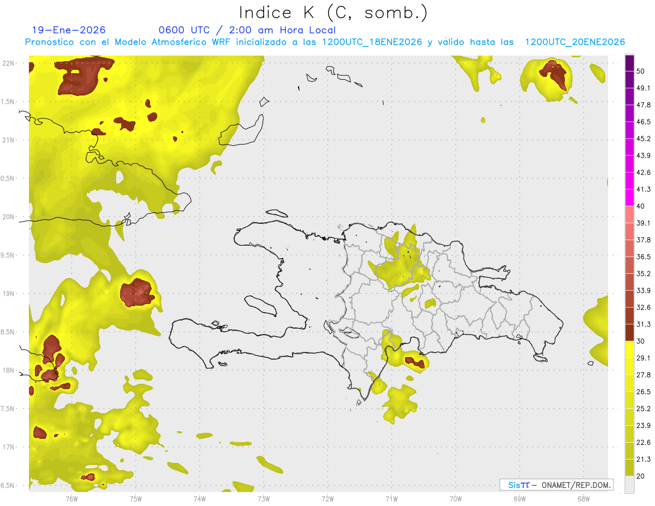Click the colorbar value "31.3"

[644, 324]
